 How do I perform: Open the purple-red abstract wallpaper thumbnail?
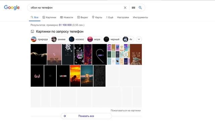[88, 54]
